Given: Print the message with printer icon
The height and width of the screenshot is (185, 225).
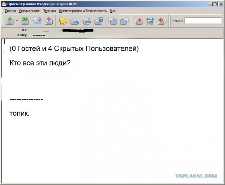Looking at the screenshot, I should pos(87,21).
